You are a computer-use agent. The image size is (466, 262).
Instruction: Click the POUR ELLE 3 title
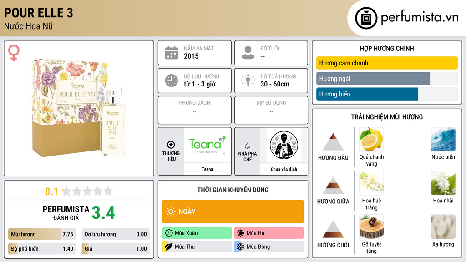(x=38, y=13)
